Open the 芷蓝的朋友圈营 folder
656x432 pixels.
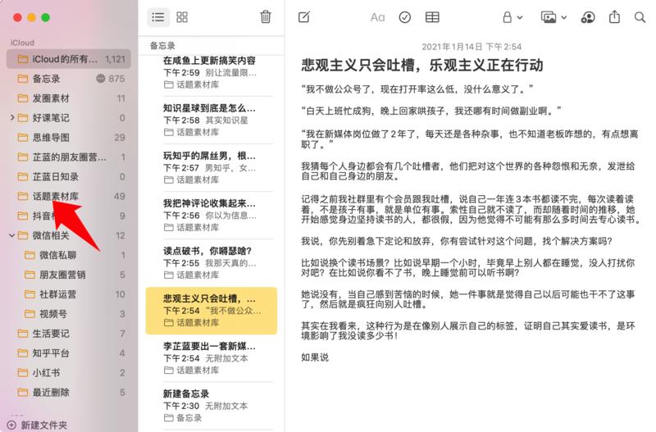coord(69,157)
